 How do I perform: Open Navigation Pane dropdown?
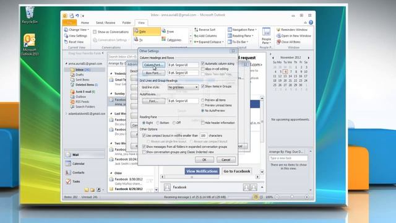(x=242, y=30)
